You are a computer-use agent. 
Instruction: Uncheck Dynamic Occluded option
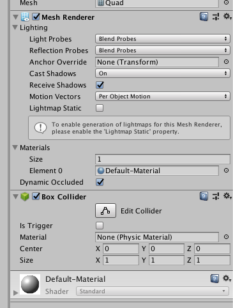point(100,182)
